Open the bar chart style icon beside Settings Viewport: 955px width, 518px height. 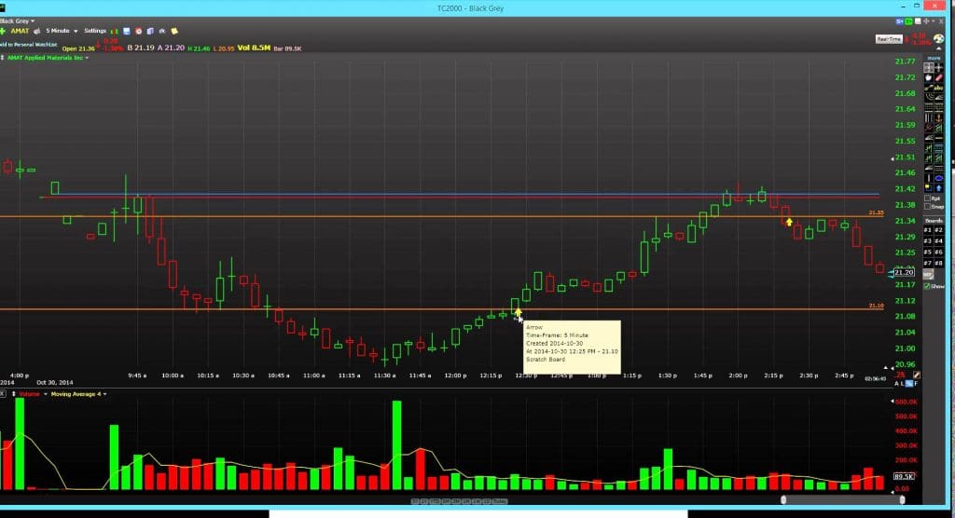(114, 31)
